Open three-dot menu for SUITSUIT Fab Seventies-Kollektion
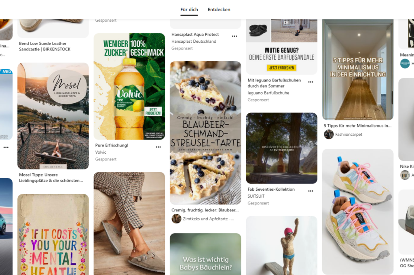414x275 pixels. (310, 191)
